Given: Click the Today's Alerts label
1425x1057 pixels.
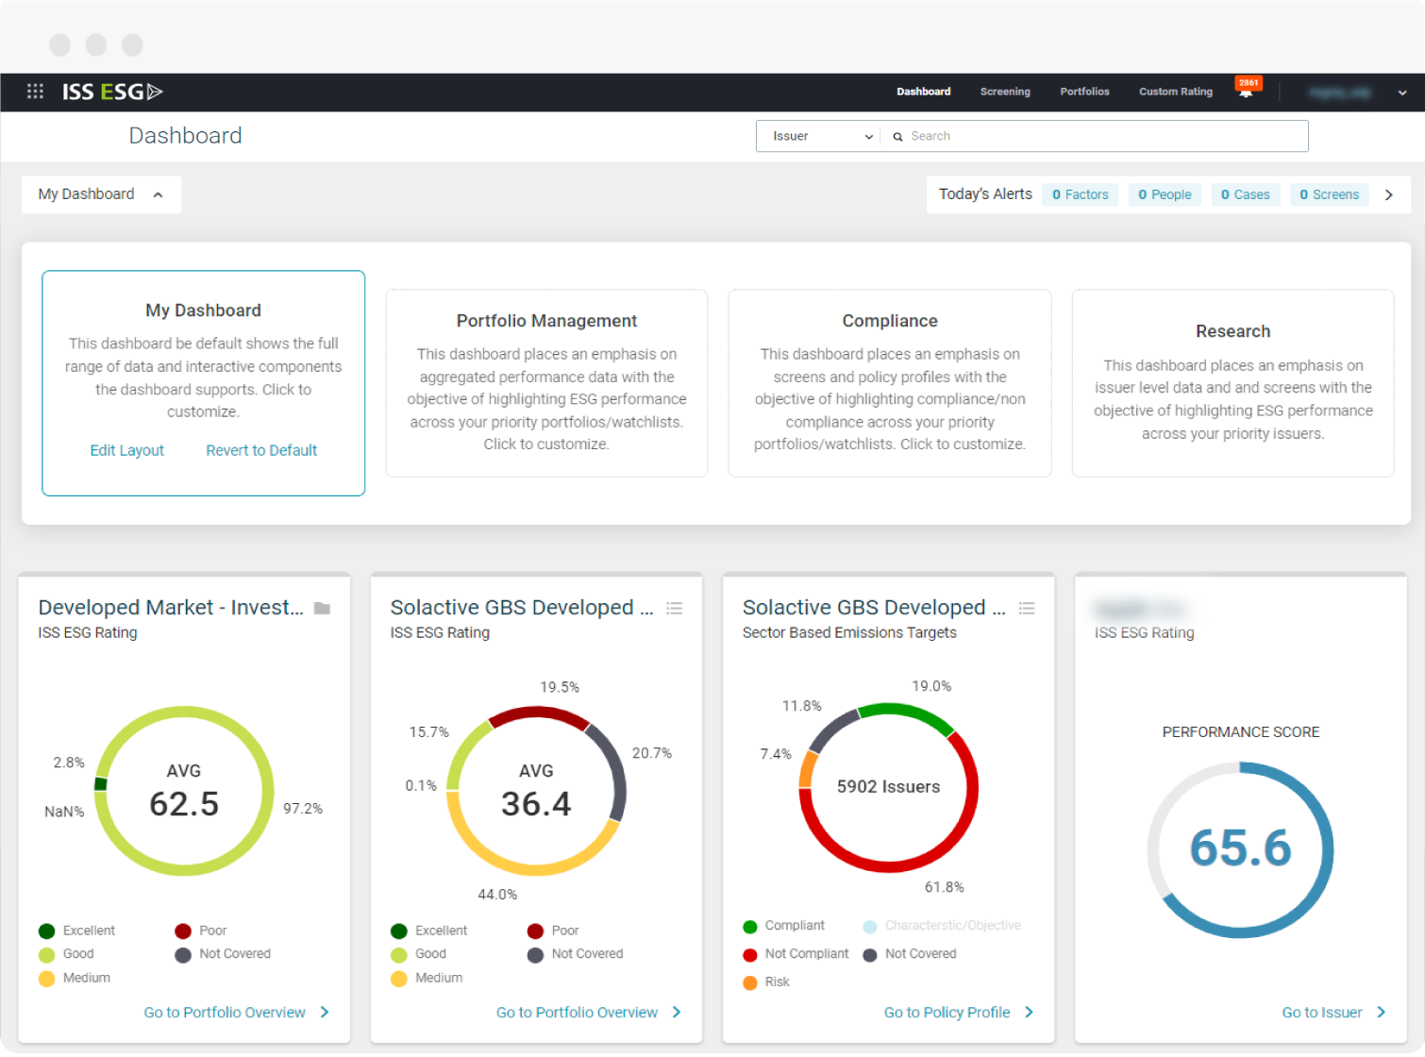Looking at the screenshot, I should 985,194.
